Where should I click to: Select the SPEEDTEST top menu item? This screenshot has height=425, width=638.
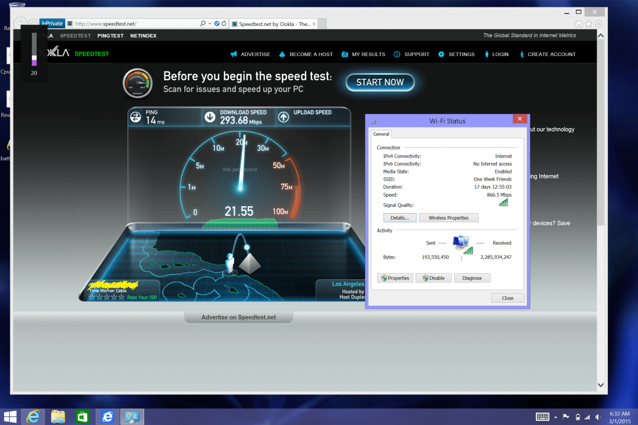pos(75,36)
